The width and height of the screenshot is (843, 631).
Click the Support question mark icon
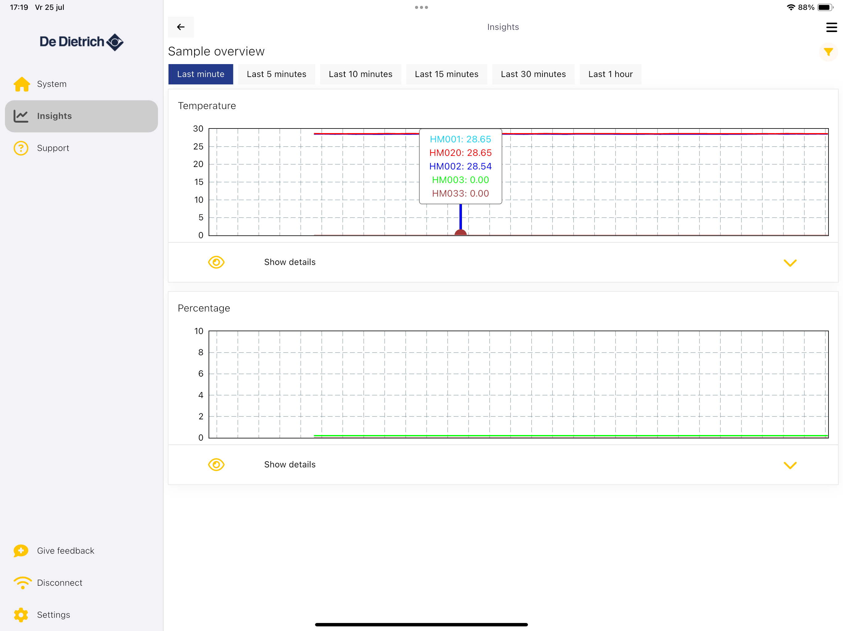tap(21, 148)
